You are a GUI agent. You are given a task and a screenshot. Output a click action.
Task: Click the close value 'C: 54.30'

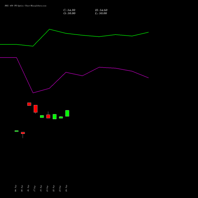(69, 10)
